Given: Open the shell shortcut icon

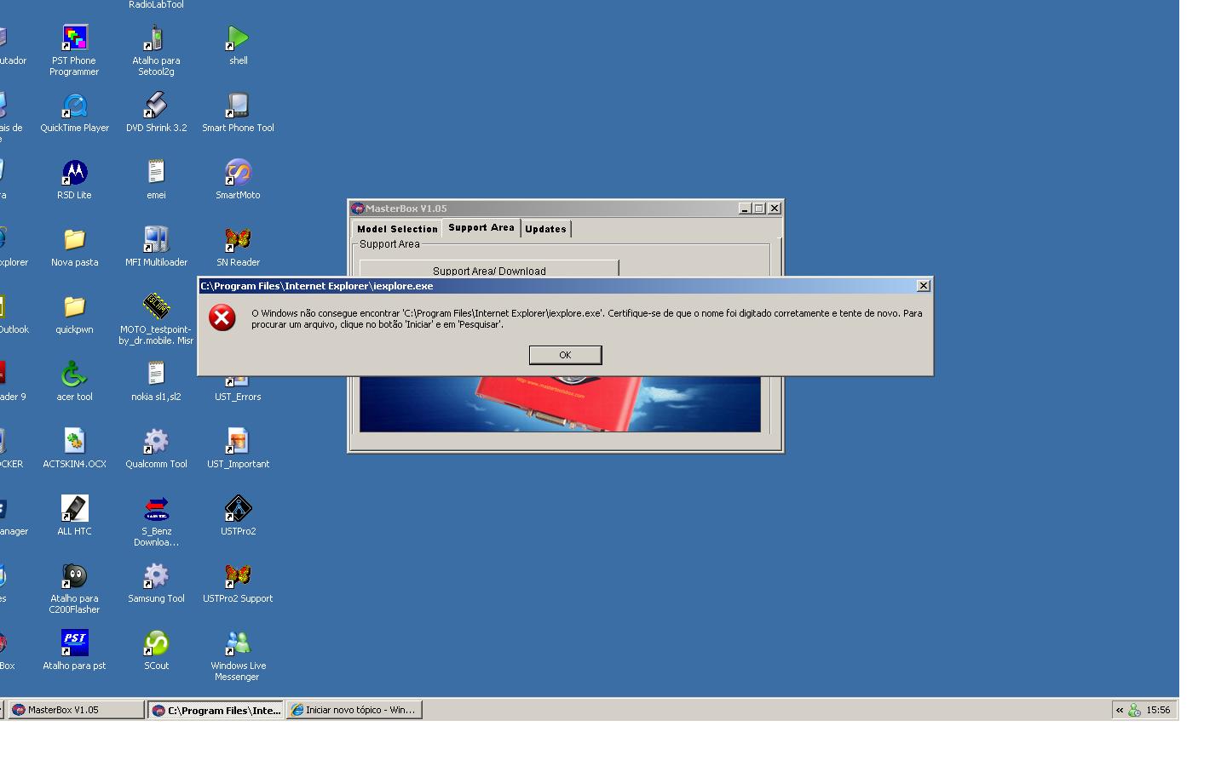Looking at the screenshot, I should [x=238, y=38].
